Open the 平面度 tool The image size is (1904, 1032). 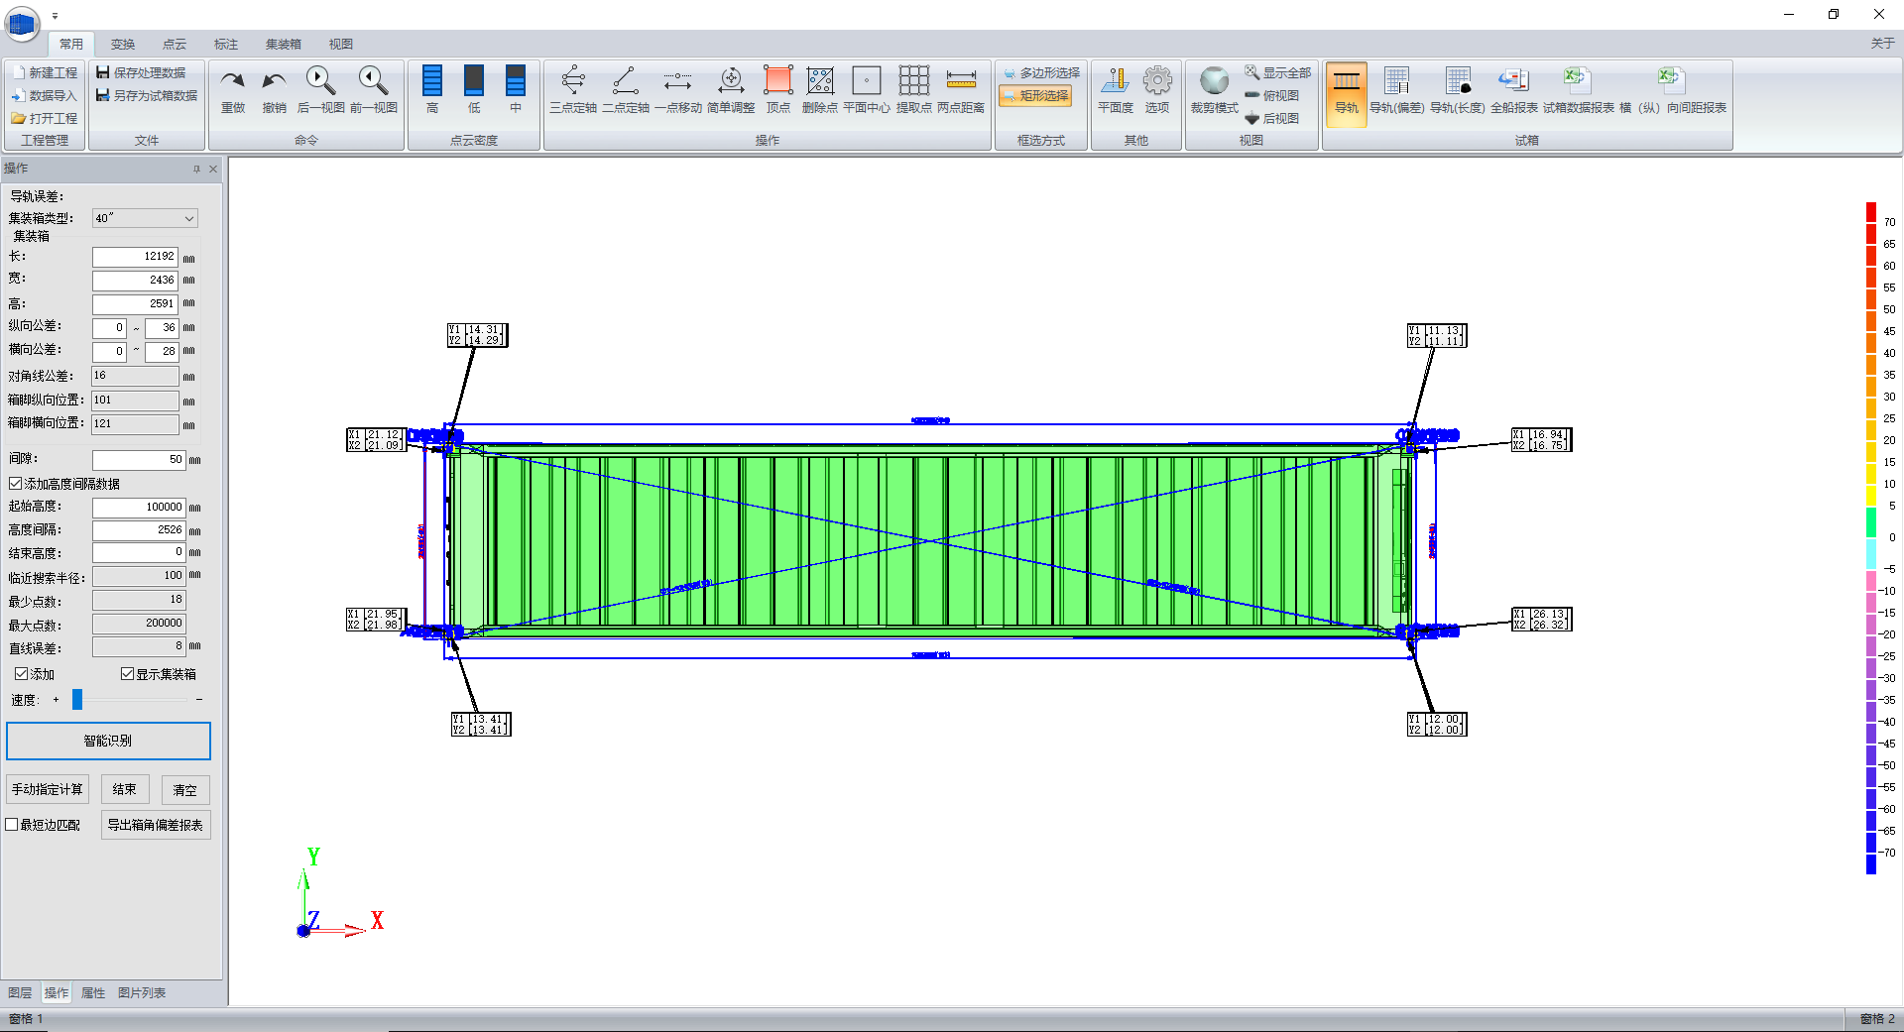point(1116,90)
